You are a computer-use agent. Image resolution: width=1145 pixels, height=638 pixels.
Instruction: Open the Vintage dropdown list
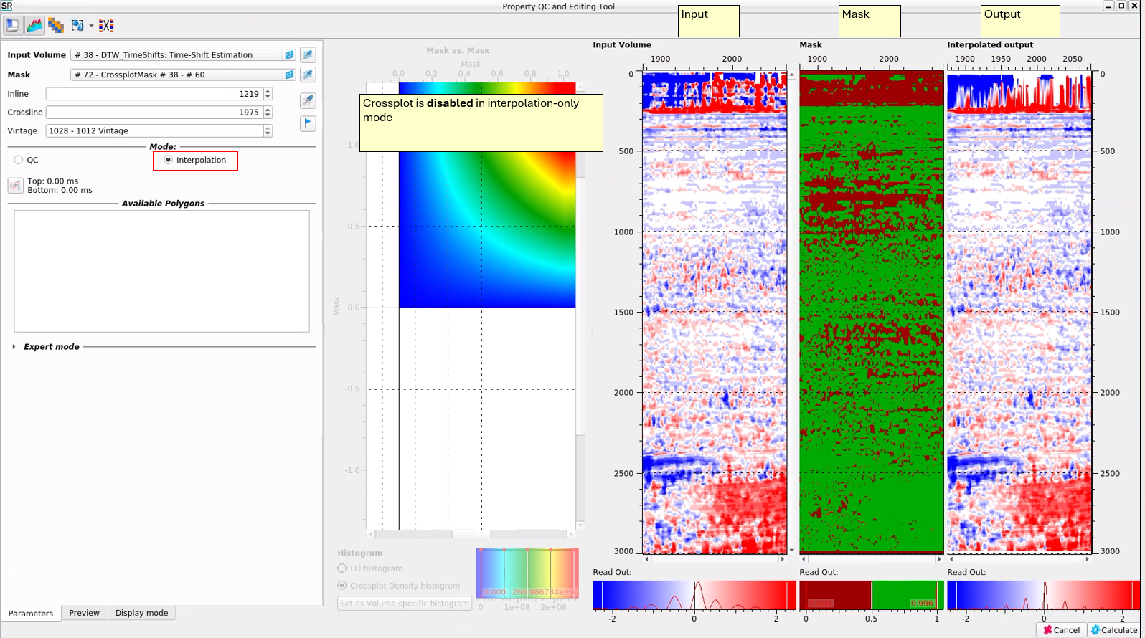(268, 131)
